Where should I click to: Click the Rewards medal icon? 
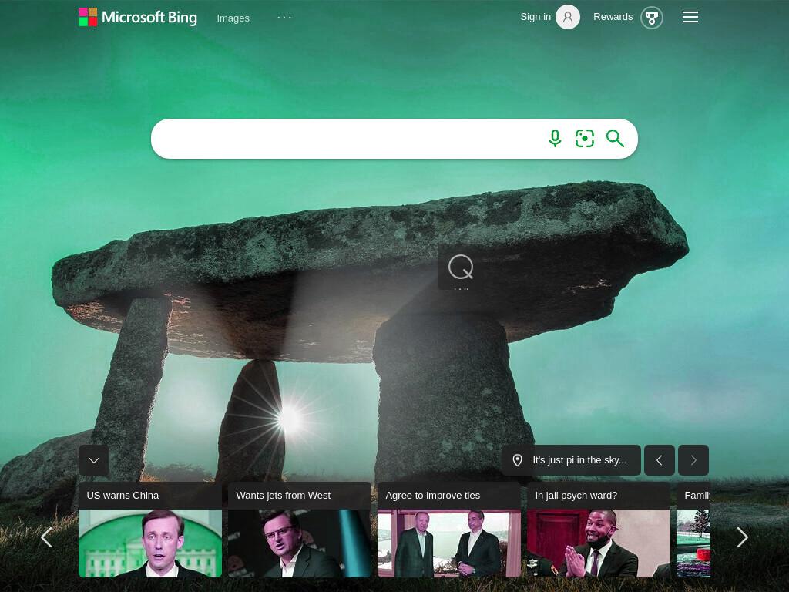point(652,18)
